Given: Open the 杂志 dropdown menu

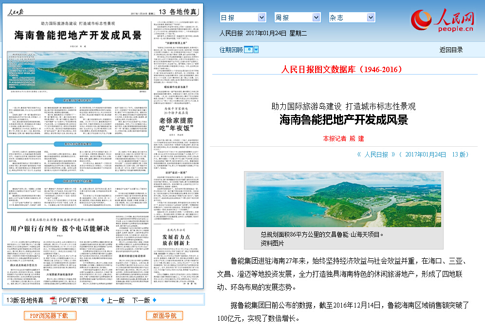Looking at the screenshot, I should pyautogui.click(x=352, y=18).
